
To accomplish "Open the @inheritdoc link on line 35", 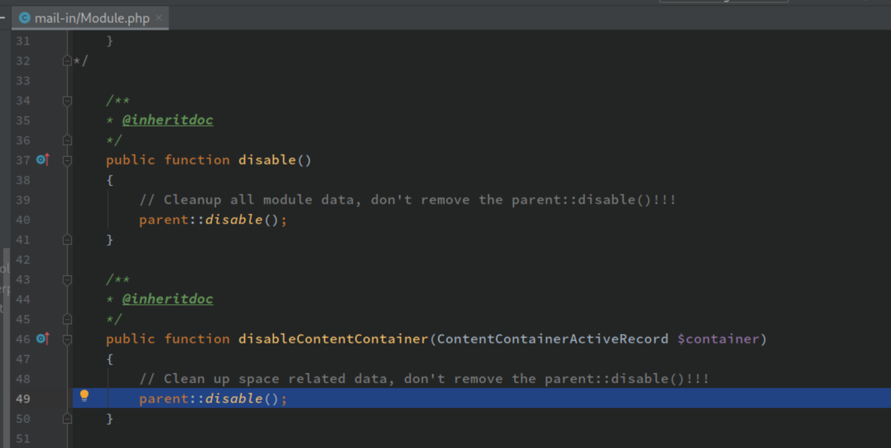I will [x=167, y=120].
